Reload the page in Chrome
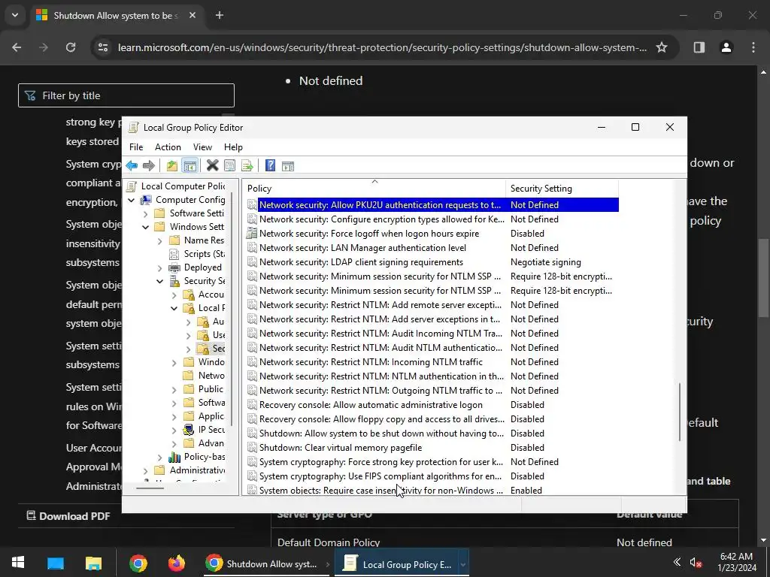This screenshot has width=770, height=577. tap(71, 47)
